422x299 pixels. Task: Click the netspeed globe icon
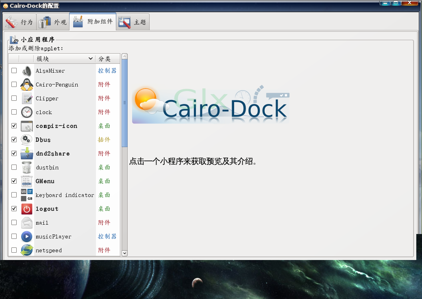pos(27,250)
